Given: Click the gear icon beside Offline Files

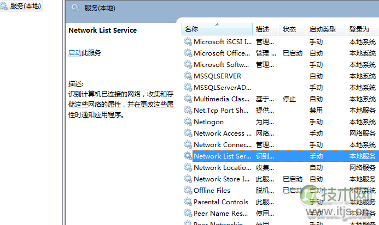Looking at the screenshot, I should click(x=188, y=190).
